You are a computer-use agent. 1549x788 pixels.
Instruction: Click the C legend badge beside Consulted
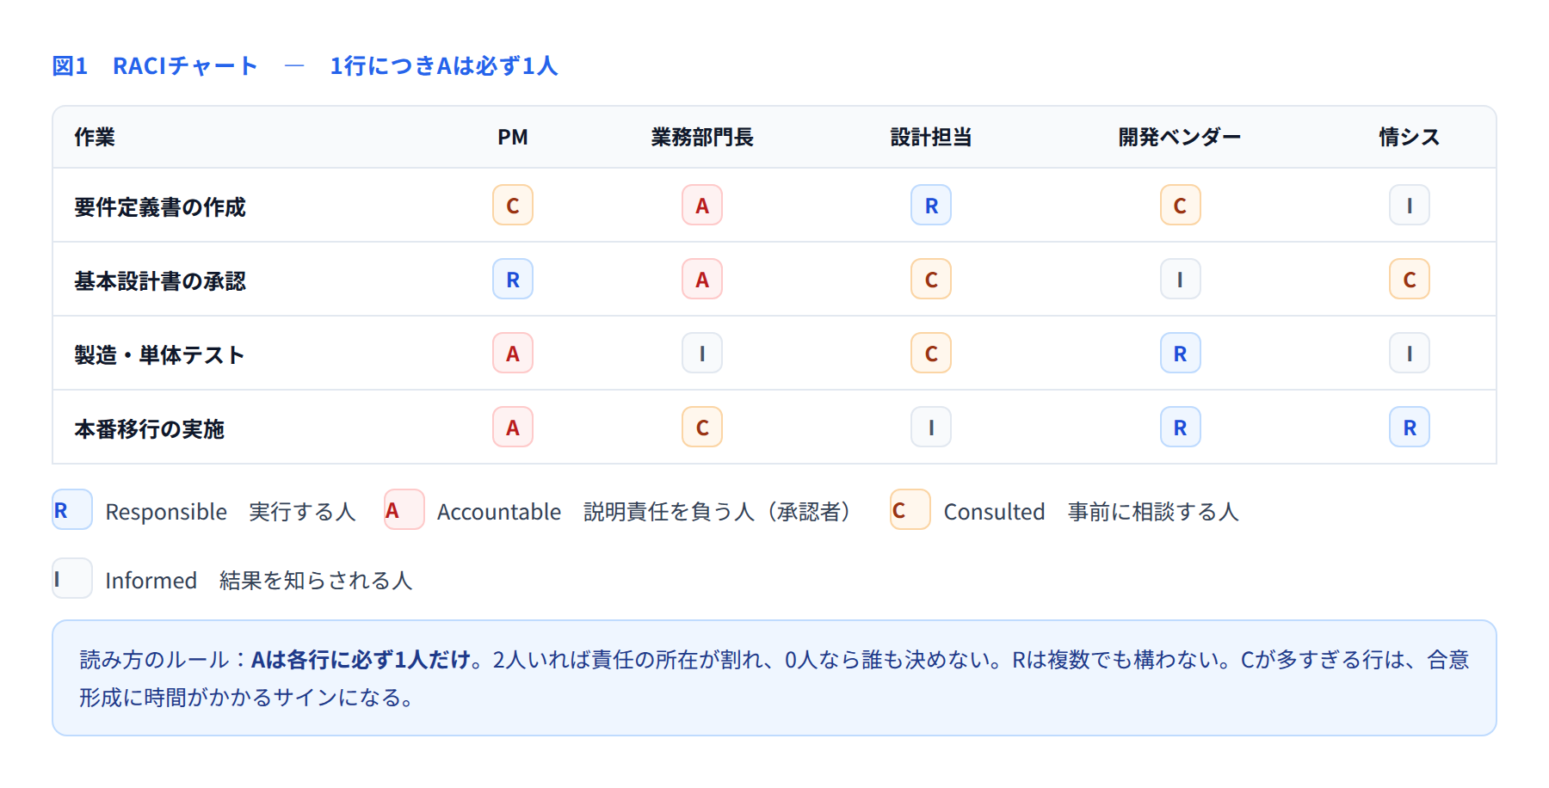click(x=910, y=510)
